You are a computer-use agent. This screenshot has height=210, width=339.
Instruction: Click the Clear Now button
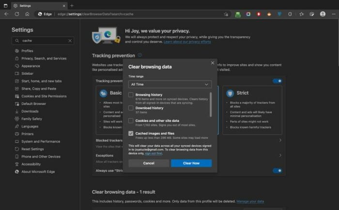[x=191, y=163]
